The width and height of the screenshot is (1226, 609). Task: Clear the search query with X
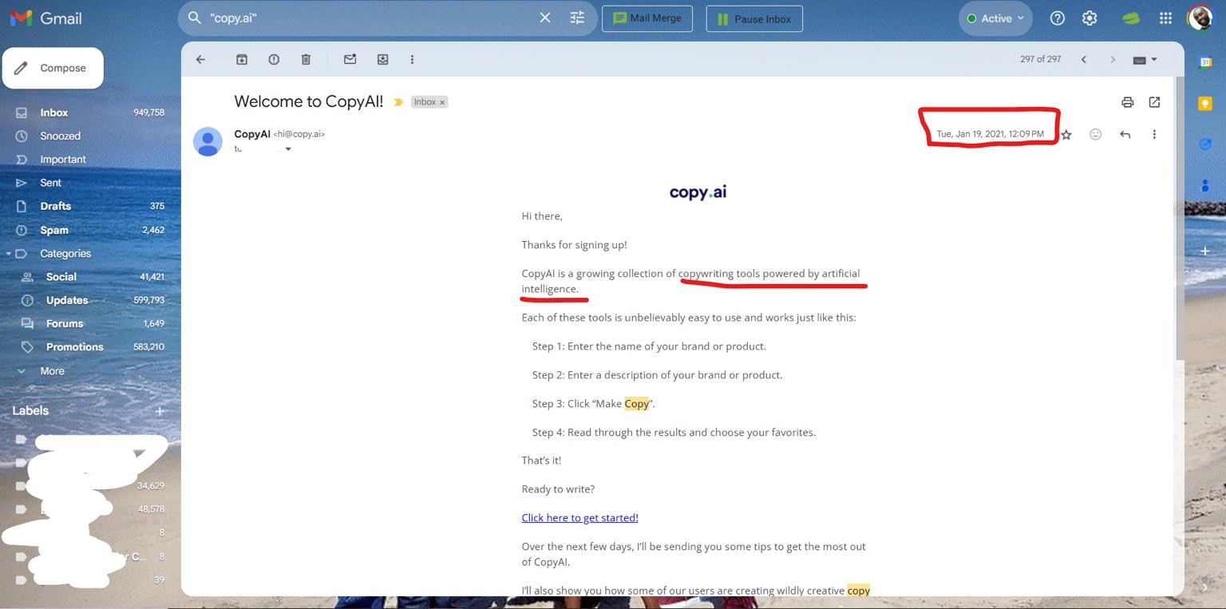pyautogui.click(x=545, y=18)
